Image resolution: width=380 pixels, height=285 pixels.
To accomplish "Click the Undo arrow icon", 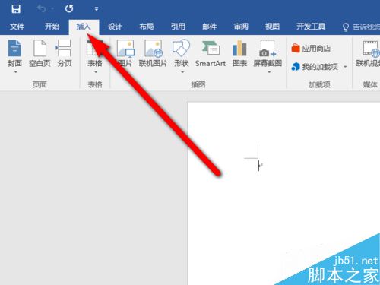I will pyautogui.click(x=41, y=8).
